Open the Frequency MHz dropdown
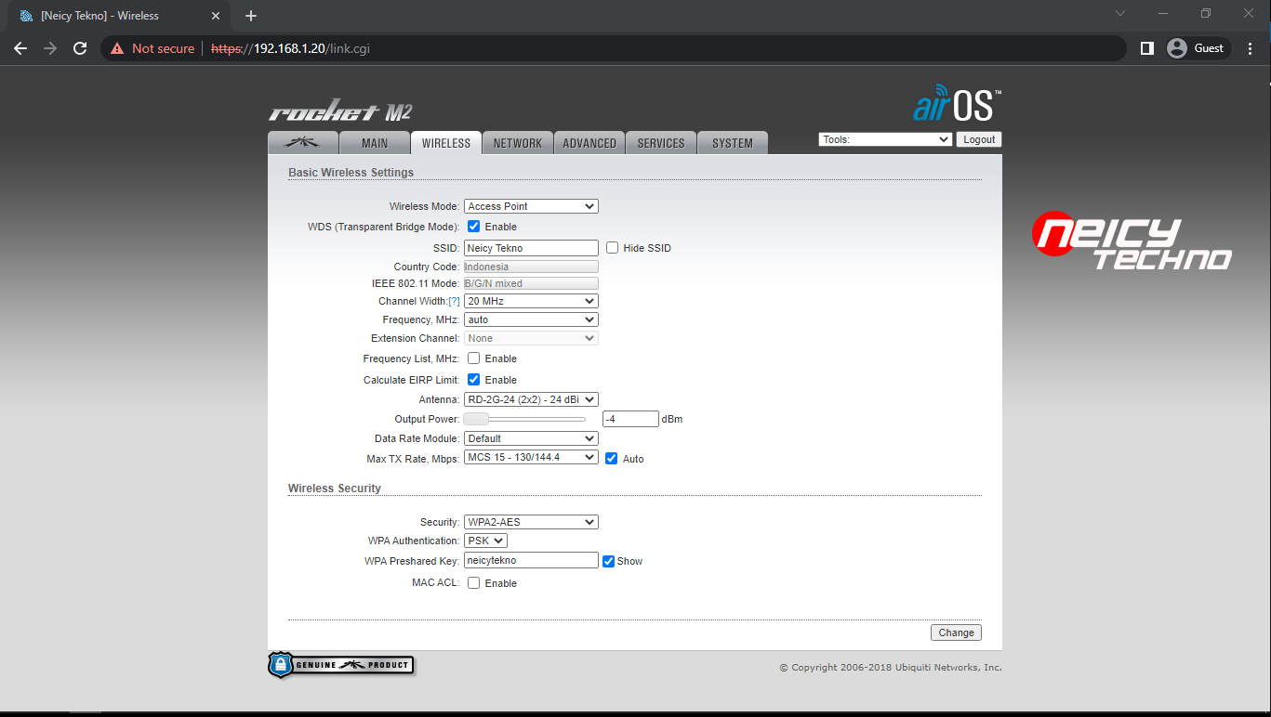This screenshot has width=1271, height=717. click(531, 319)
